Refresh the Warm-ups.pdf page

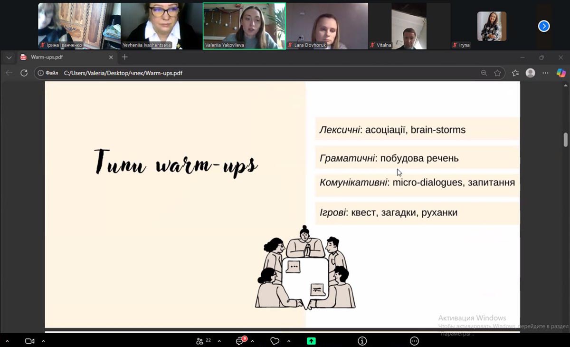click(x=24, y=73)
